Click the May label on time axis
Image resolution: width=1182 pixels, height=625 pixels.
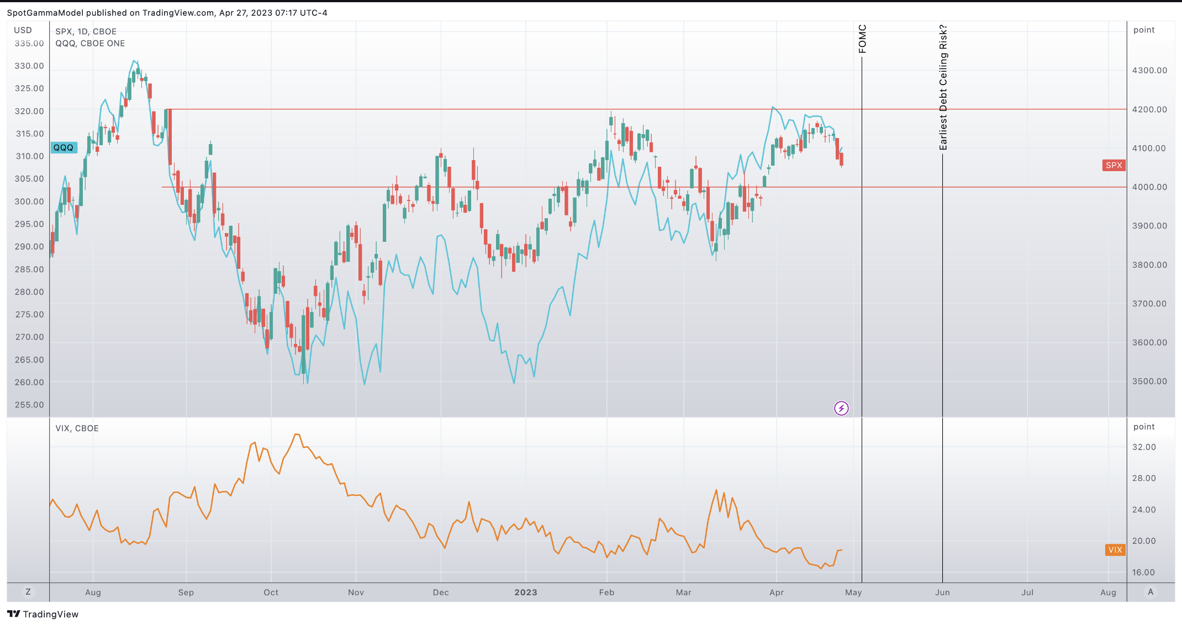(x=853, y=592)
